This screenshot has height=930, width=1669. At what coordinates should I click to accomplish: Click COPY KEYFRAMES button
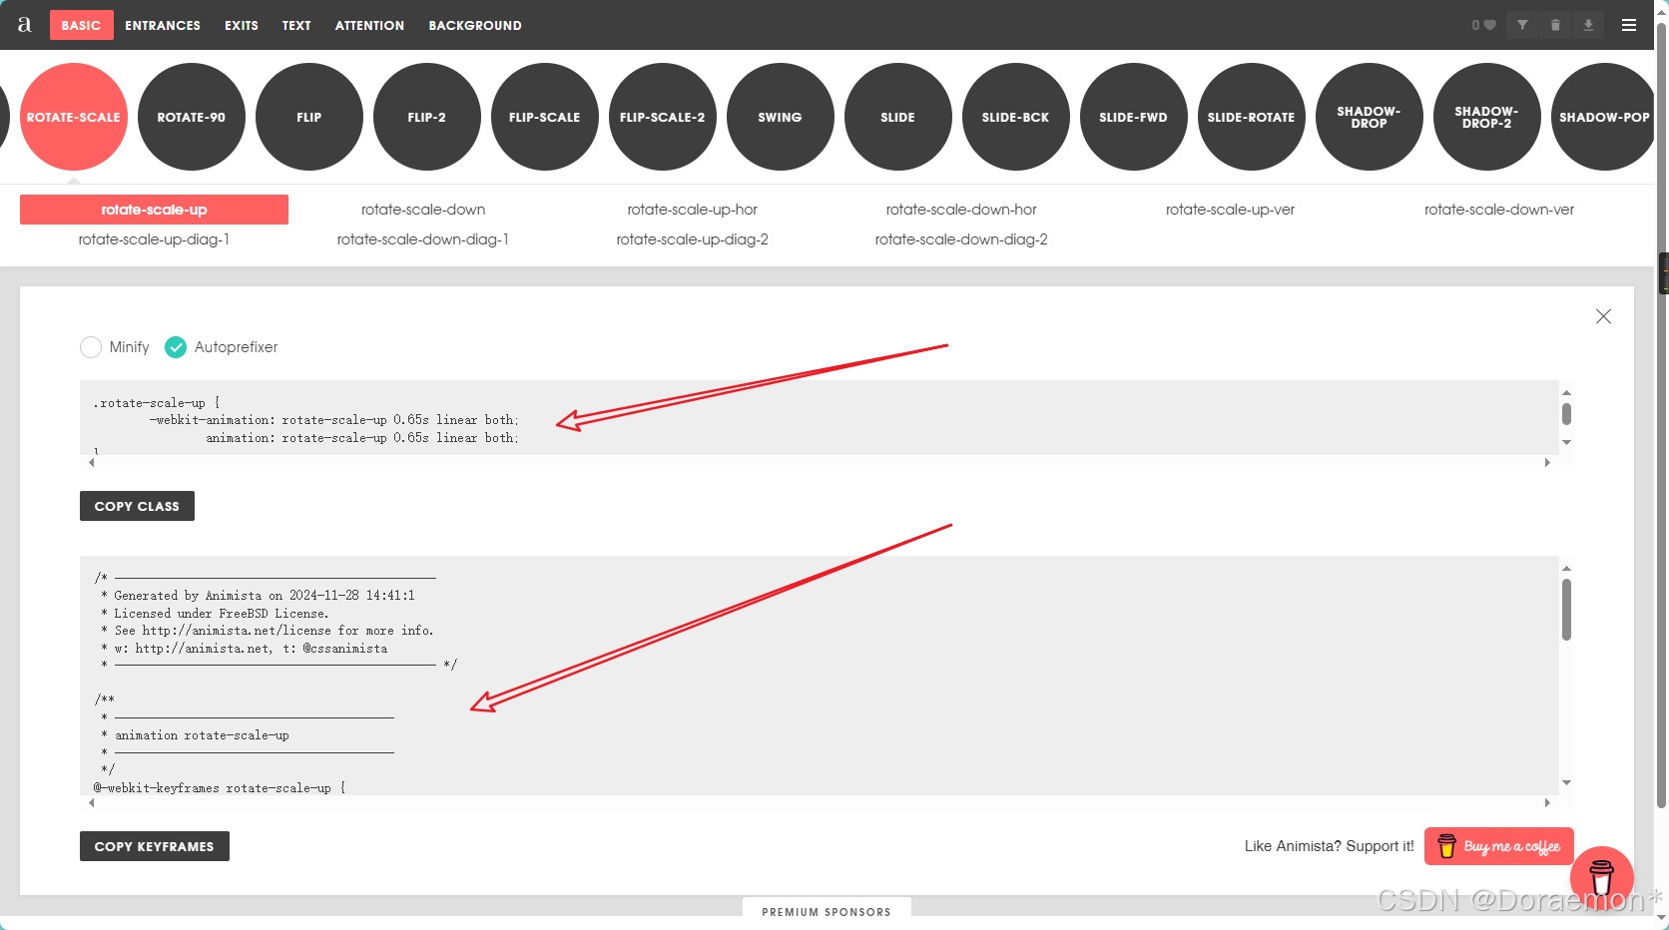pos(155,846)
